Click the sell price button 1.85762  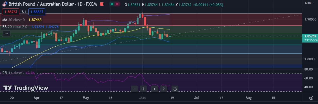click(x=10, y=12)
